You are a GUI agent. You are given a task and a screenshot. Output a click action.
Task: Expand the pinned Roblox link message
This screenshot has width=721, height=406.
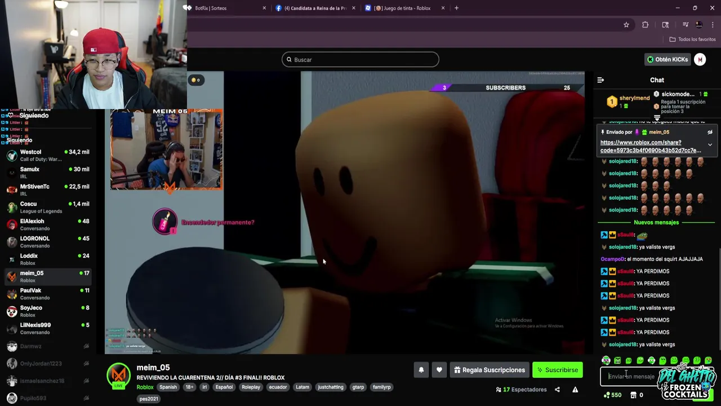pos(710,145)
